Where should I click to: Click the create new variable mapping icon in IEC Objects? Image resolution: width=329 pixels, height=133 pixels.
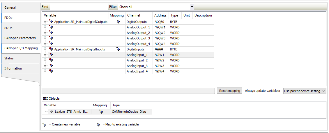tap(100, 112)
